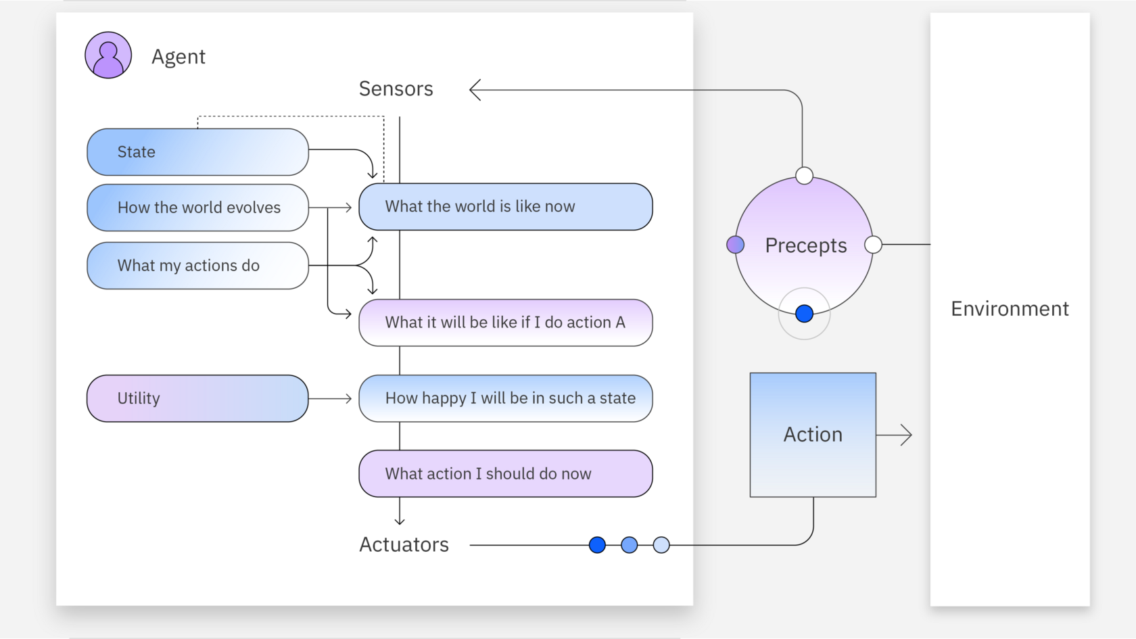The width and height of the screenshot is (1136, 639).
Task: Click "What action I should do now"
Action: (505, 474)
